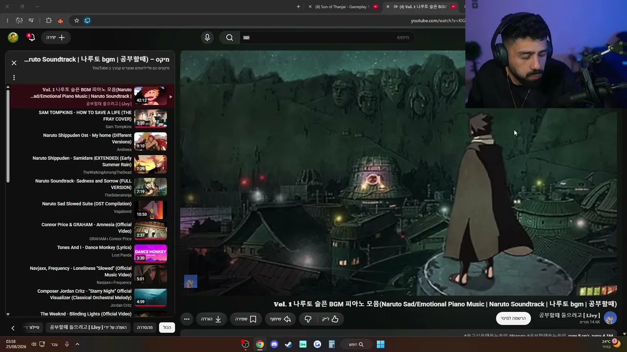The image size is (627, 352).
Task: Open the browser extensions puzzle icon
Action: click(48, 21)
